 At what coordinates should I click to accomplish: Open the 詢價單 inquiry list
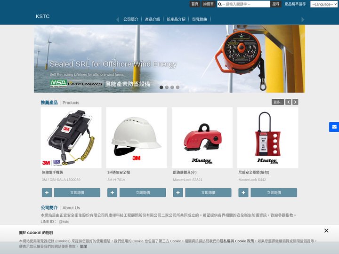[x=209, y=4]
